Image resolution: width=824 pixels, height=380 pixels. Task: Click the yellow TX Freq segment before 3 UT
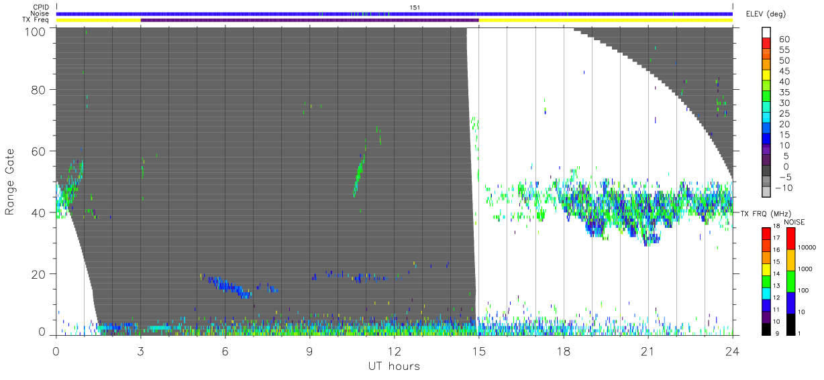tap(98, 20)
